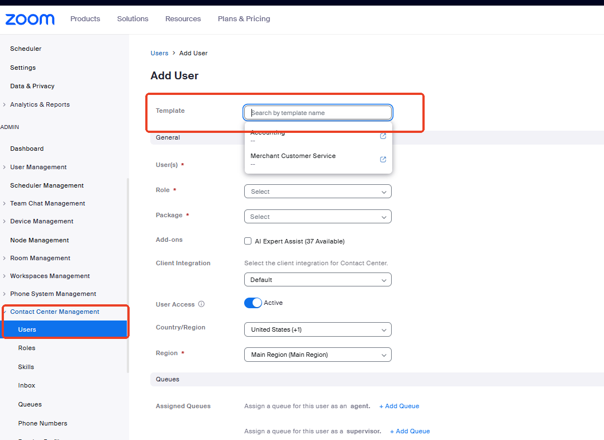Screen dimensions: 604x440
Task: Click Add Queue link for agent
Action: pyautogui.click(x=399, y=406)
